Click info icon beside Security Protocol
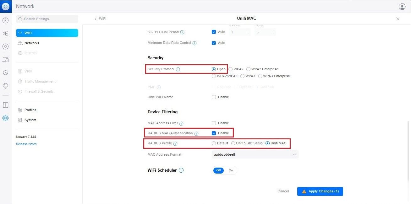 (178, 69)
